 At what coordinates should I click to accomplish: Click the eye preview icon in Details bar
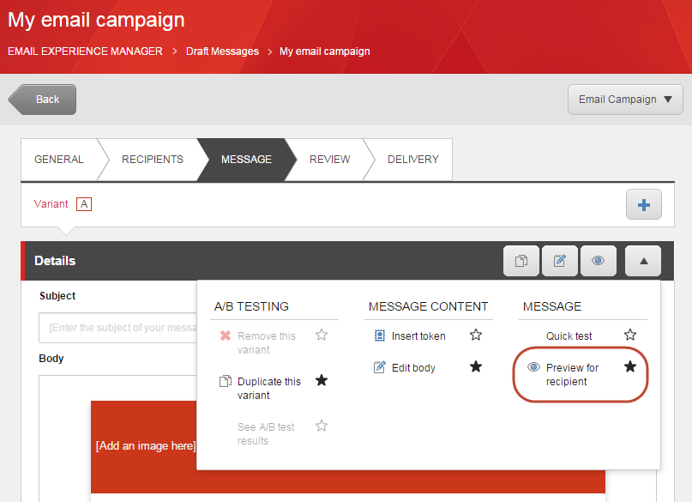click(x=598, y=261)
